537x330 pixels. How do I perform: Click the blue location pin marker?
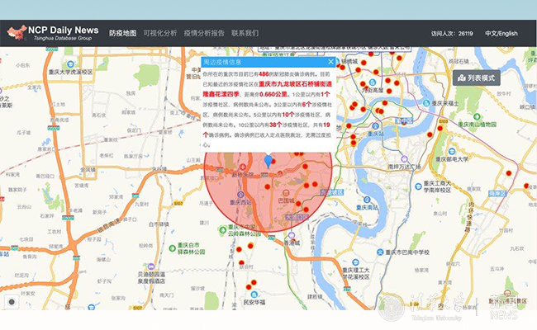point(267,162)
